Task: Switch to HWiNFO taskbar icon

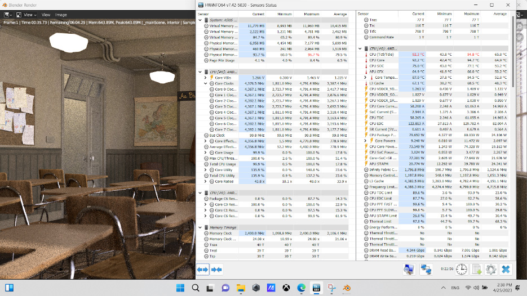Action: point(316,288)
